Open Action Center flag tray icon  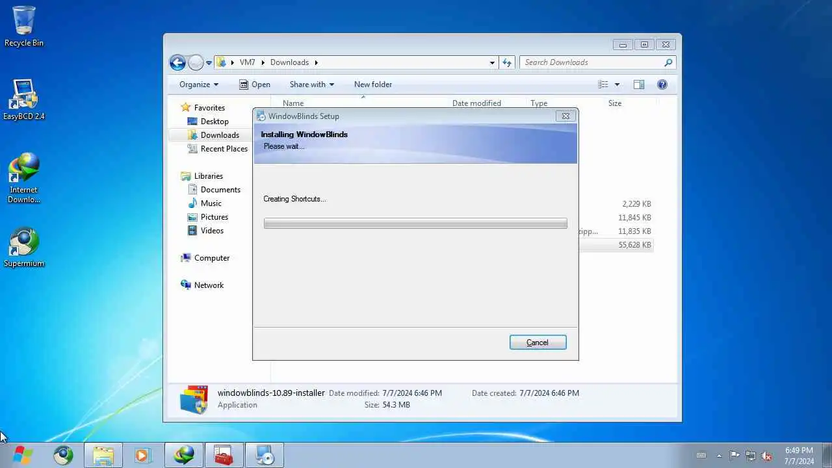(734, 456)
